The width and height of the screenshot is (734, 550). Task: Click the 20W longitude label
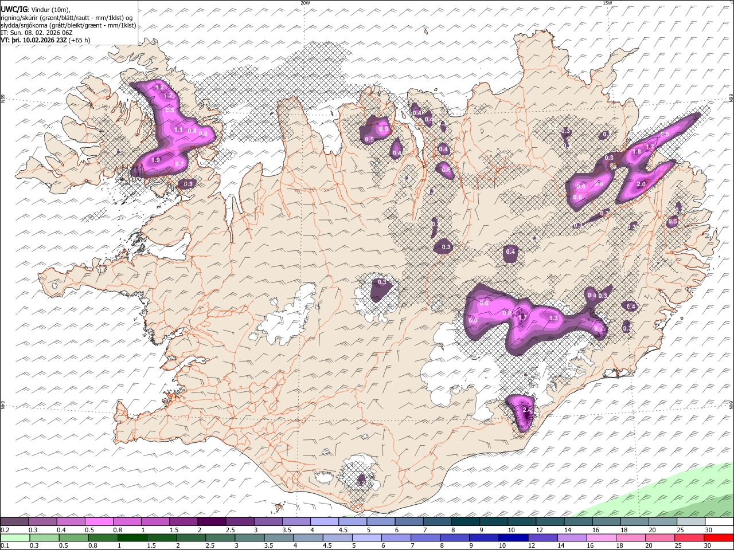(305, 3)
